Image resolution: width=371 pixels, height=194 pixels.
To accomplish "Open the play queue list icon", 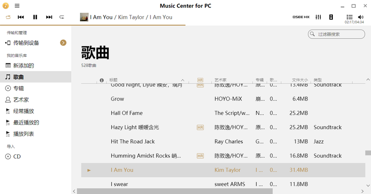I will pos(350,17).
